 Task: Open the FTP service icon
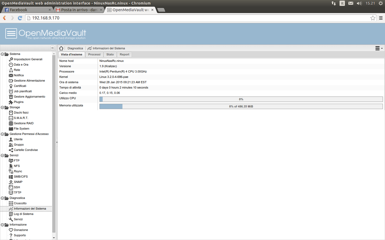[x=11, y=161]
